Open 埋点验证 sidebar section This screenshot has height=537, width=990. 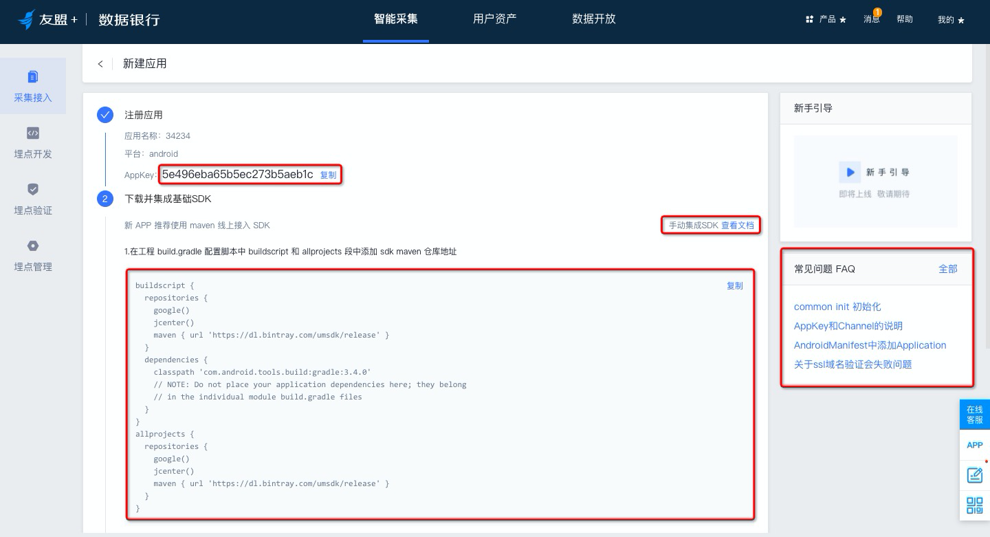pos(33,199)
